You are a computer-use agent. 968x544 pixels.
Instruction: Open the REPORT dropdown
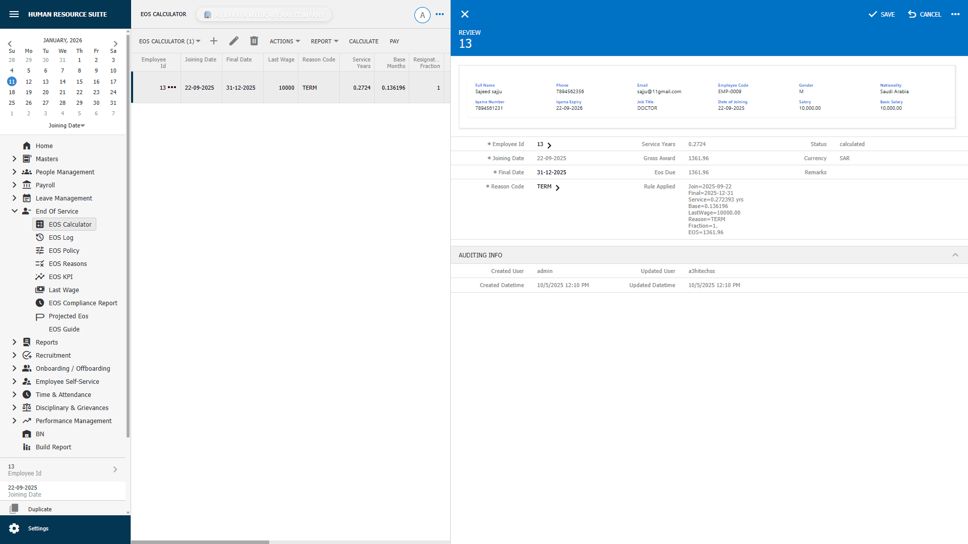pyautogui.click(x=324, y=41)
